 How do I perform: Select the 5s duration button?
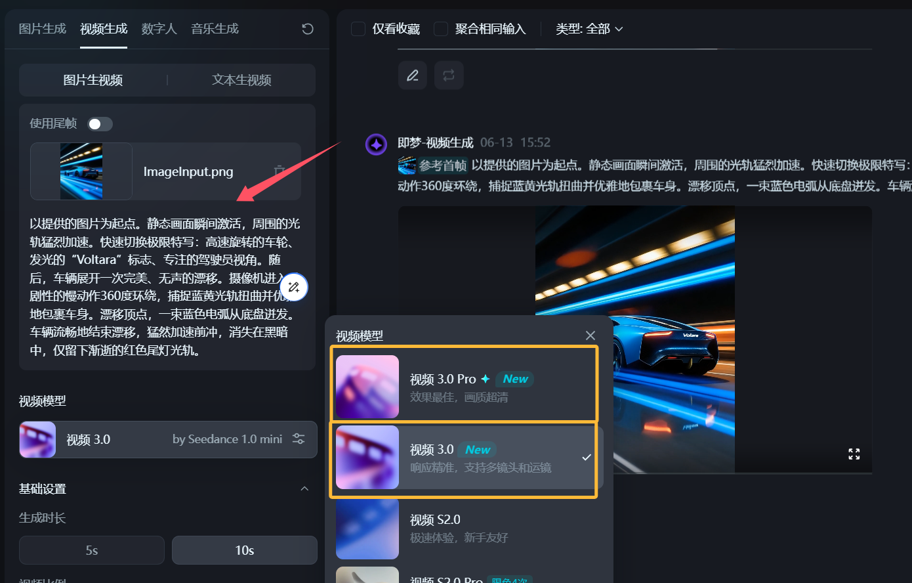(x=92, y=550)
